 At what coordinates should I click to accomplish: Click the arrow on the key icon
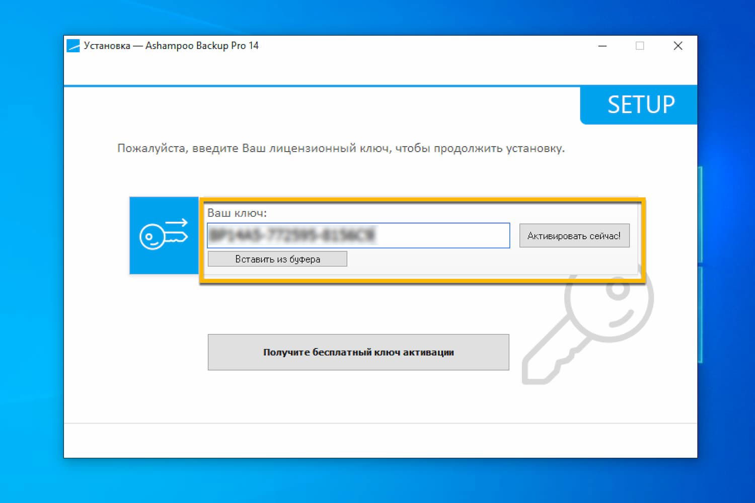pyautogui.click(x=176, y=223)
